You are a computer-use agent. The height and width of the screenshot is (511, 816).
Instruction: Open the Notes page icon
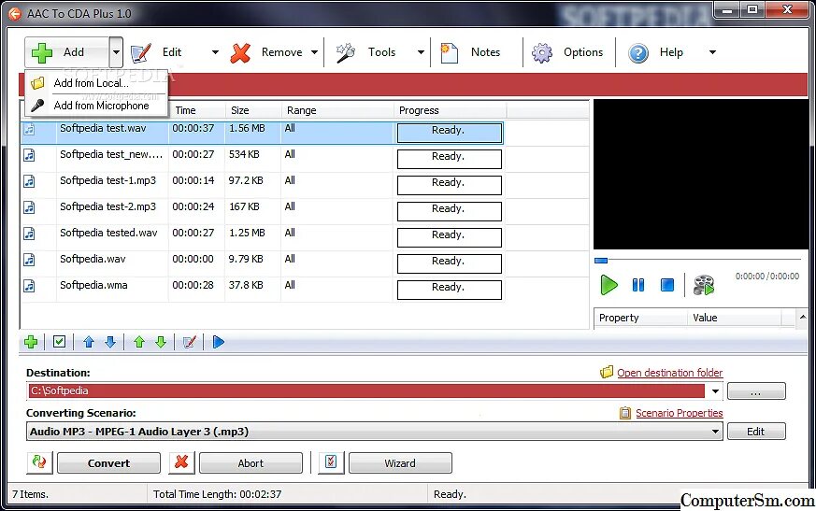[x=449, y=52]
